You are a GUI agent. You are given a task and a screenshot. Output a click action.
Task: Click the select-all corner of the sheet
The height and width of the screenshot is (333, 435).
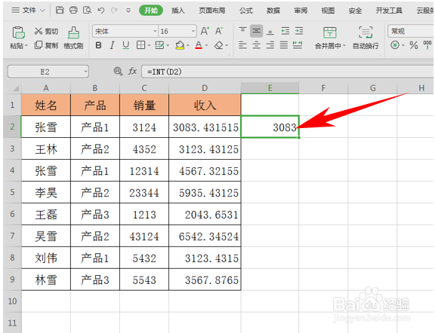[x=13, y=88]
